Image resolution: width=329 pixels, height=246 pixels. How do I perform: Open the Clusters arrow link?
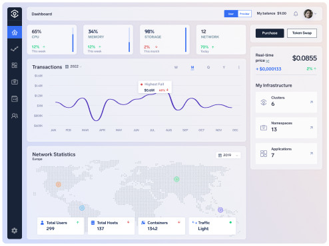312,102
